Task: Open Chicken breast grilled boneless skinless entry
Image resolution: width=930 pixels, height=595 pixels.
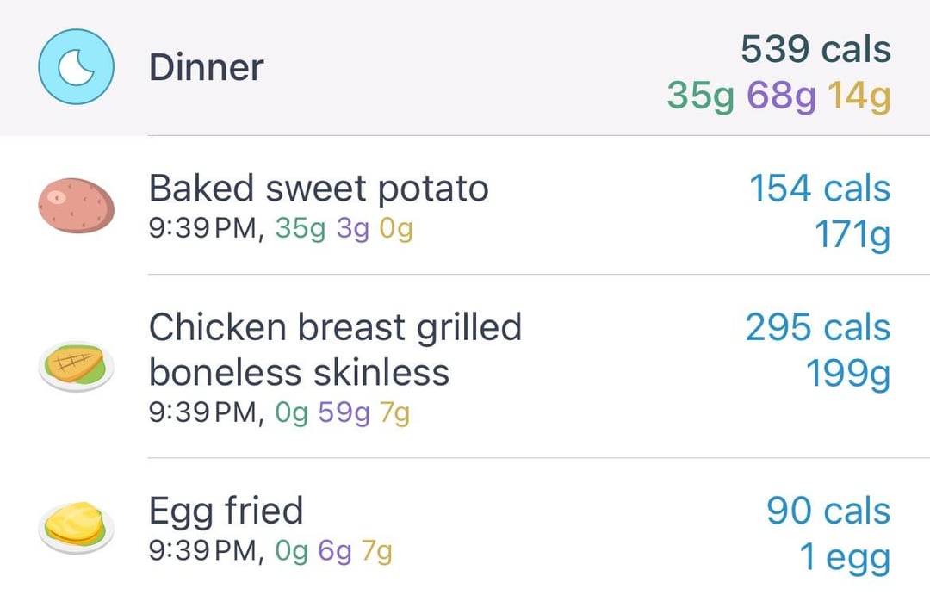Action: point(465,366)
